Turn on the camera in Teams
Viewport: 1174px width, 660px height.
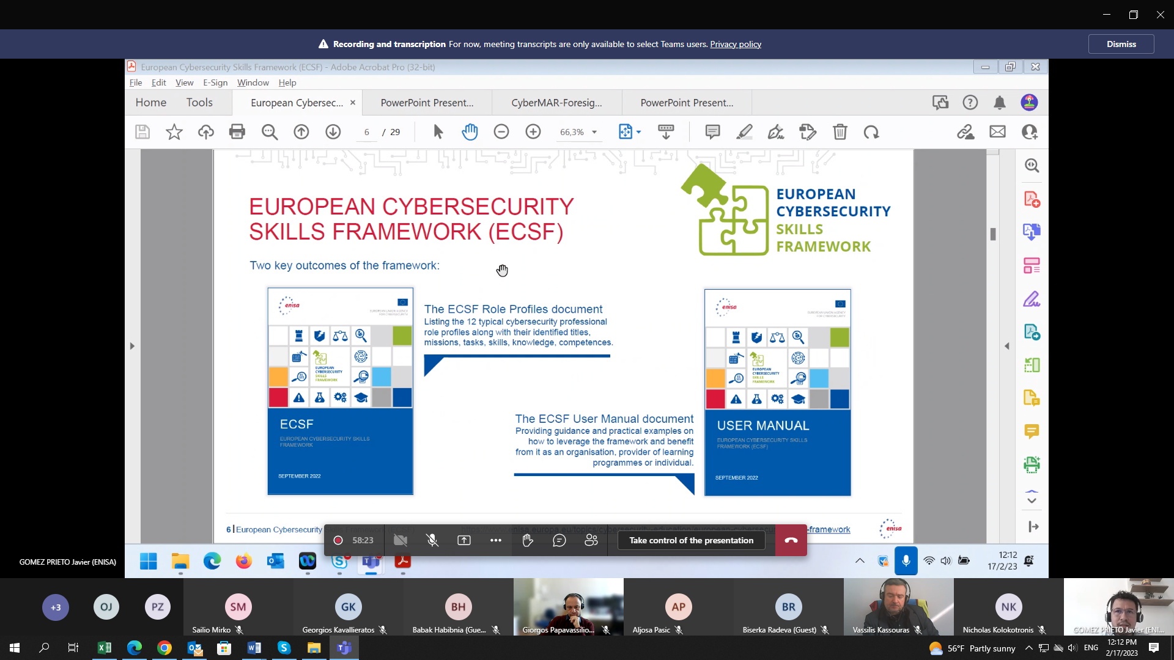point(401,540)
